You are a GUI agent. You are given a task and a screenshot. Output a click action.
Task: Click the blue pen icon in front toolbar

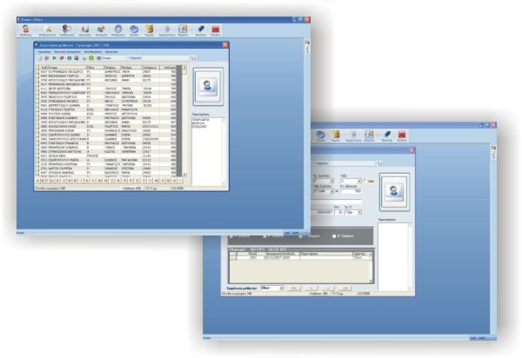click(x=385, y=134)
